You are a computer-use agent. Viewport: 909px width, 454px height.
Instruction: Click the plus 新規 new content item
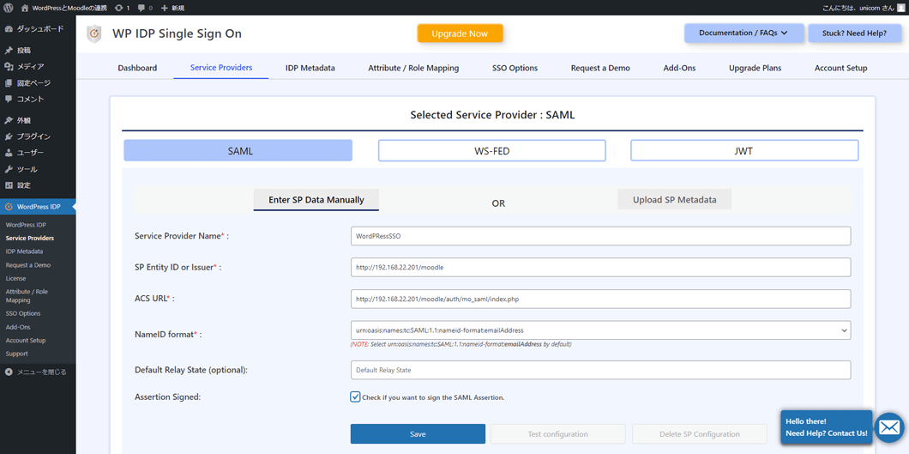172,8
